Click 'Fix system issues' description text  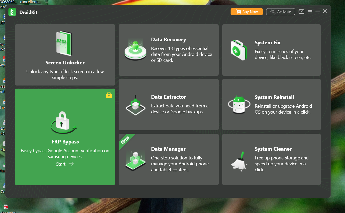[x=283, y=55]
